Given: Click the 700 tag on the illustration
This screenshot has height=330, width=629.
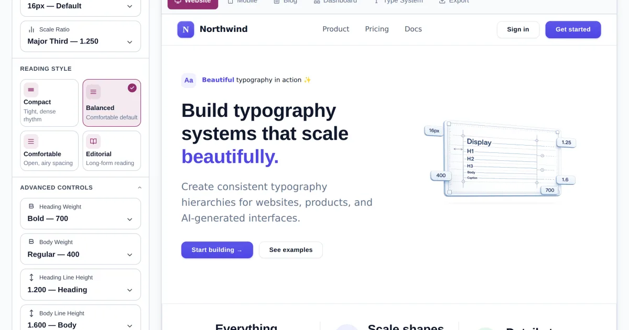Looking at the screenshot, I should pos(550,190).
